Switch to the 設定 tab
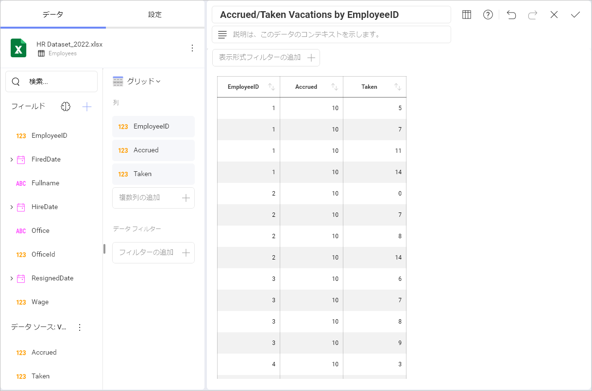The image size is (592, 391). click(155, 15)
